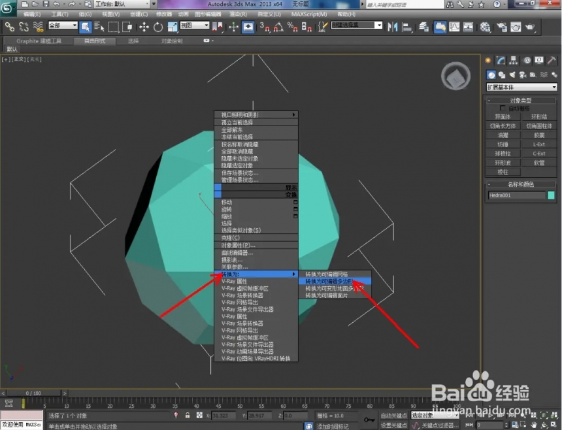Screen dimensions: 562x430
Task: Click the ViewCube in the viewport
Action: click(x=455, y=76)
